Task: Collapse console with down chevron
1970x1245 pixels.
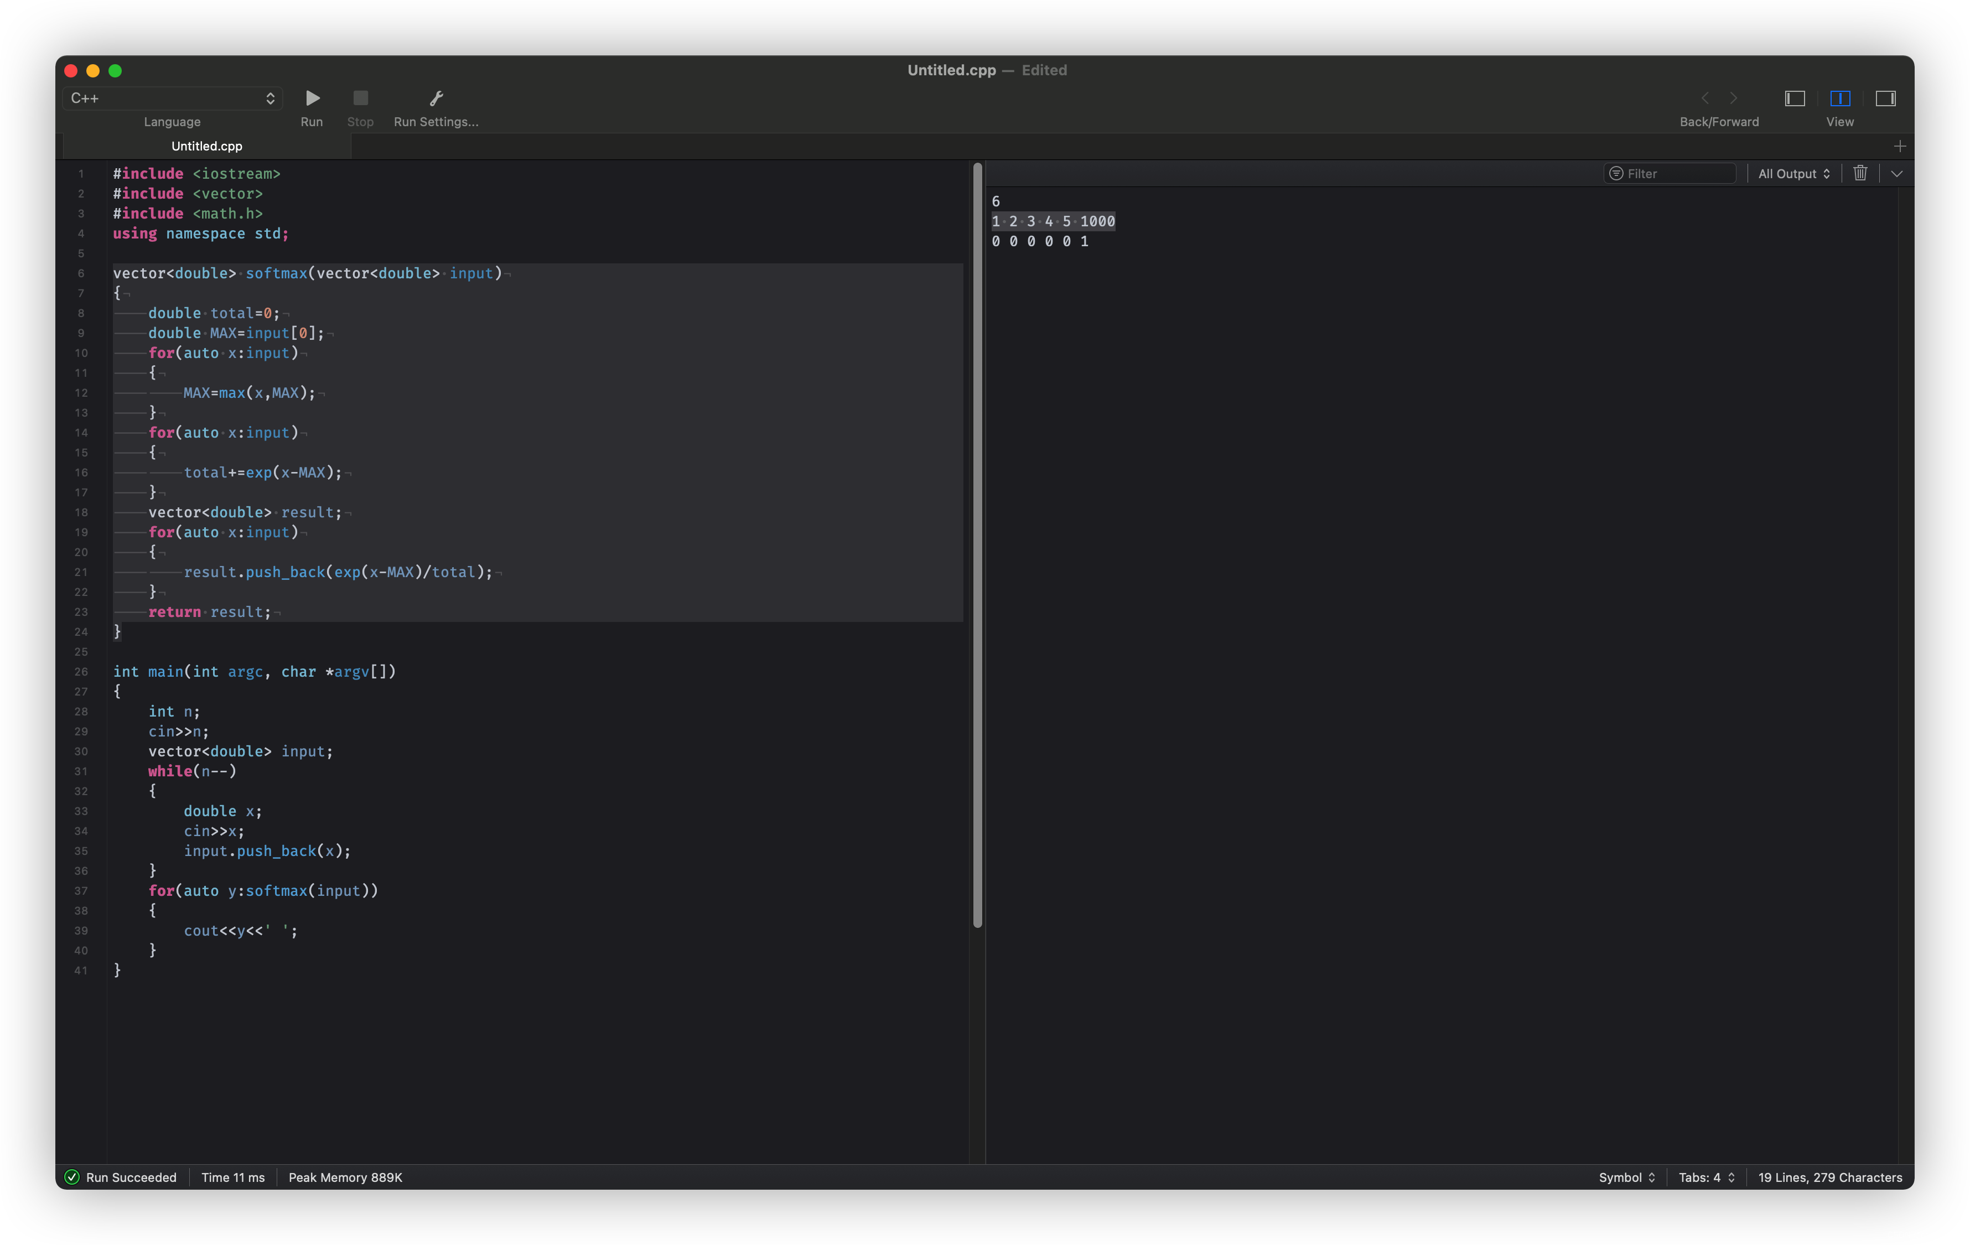Action: (x=1896, y=173)
